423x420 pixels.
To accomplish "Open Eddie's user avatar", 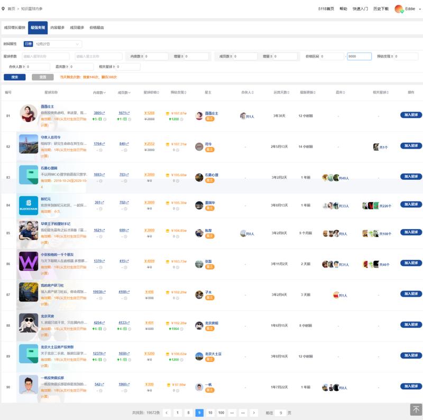I will [x=399, y=9].
